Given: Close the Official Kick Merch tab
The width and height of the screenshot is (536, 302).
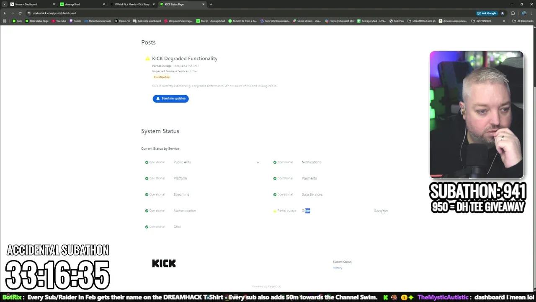Looking at the screenshot, I should [154, 4].
